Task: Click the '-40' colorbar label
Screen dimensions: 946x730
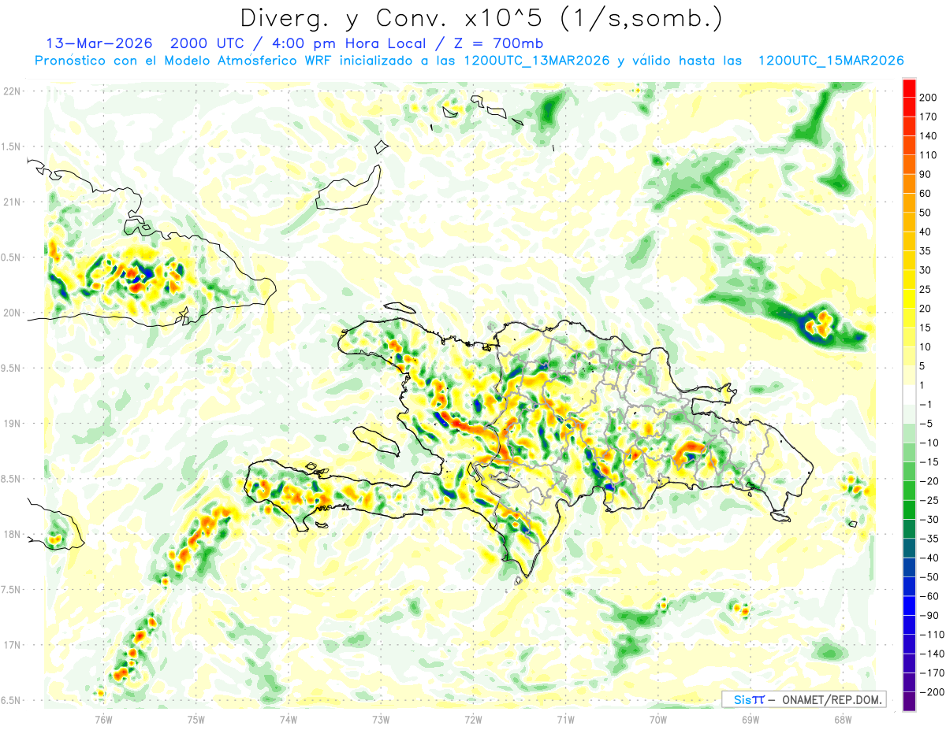Action: pos(929,558)
